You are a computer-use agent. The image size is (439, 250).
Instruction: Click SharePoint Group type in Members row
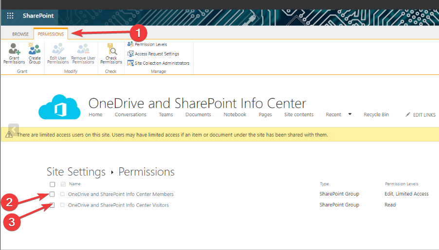[x=339, y=194]
